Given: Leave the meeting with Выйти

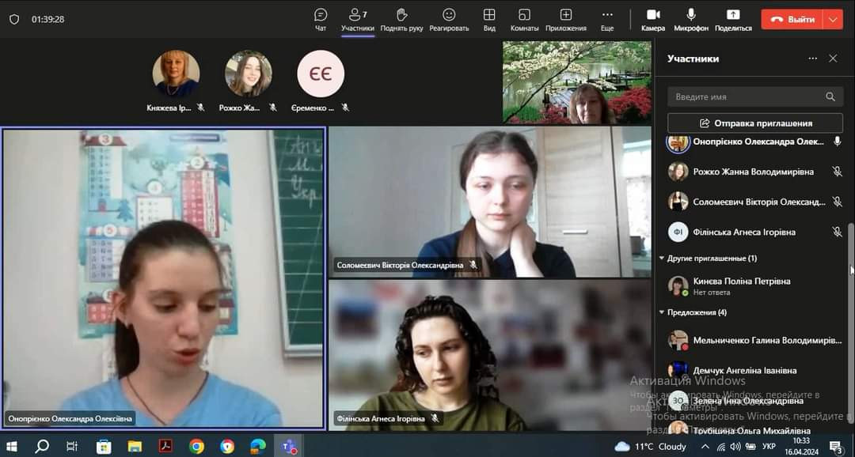Looking at the screenshot, I should pos(792,19).
